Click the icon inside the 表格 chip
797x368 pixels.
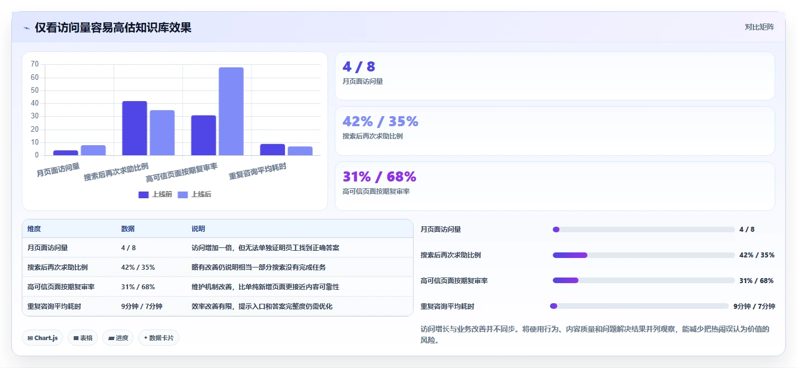click(76, 338)
